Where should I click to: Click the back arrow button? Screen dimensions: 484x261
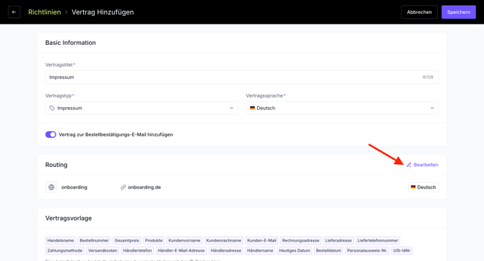(x=14, y=12)
